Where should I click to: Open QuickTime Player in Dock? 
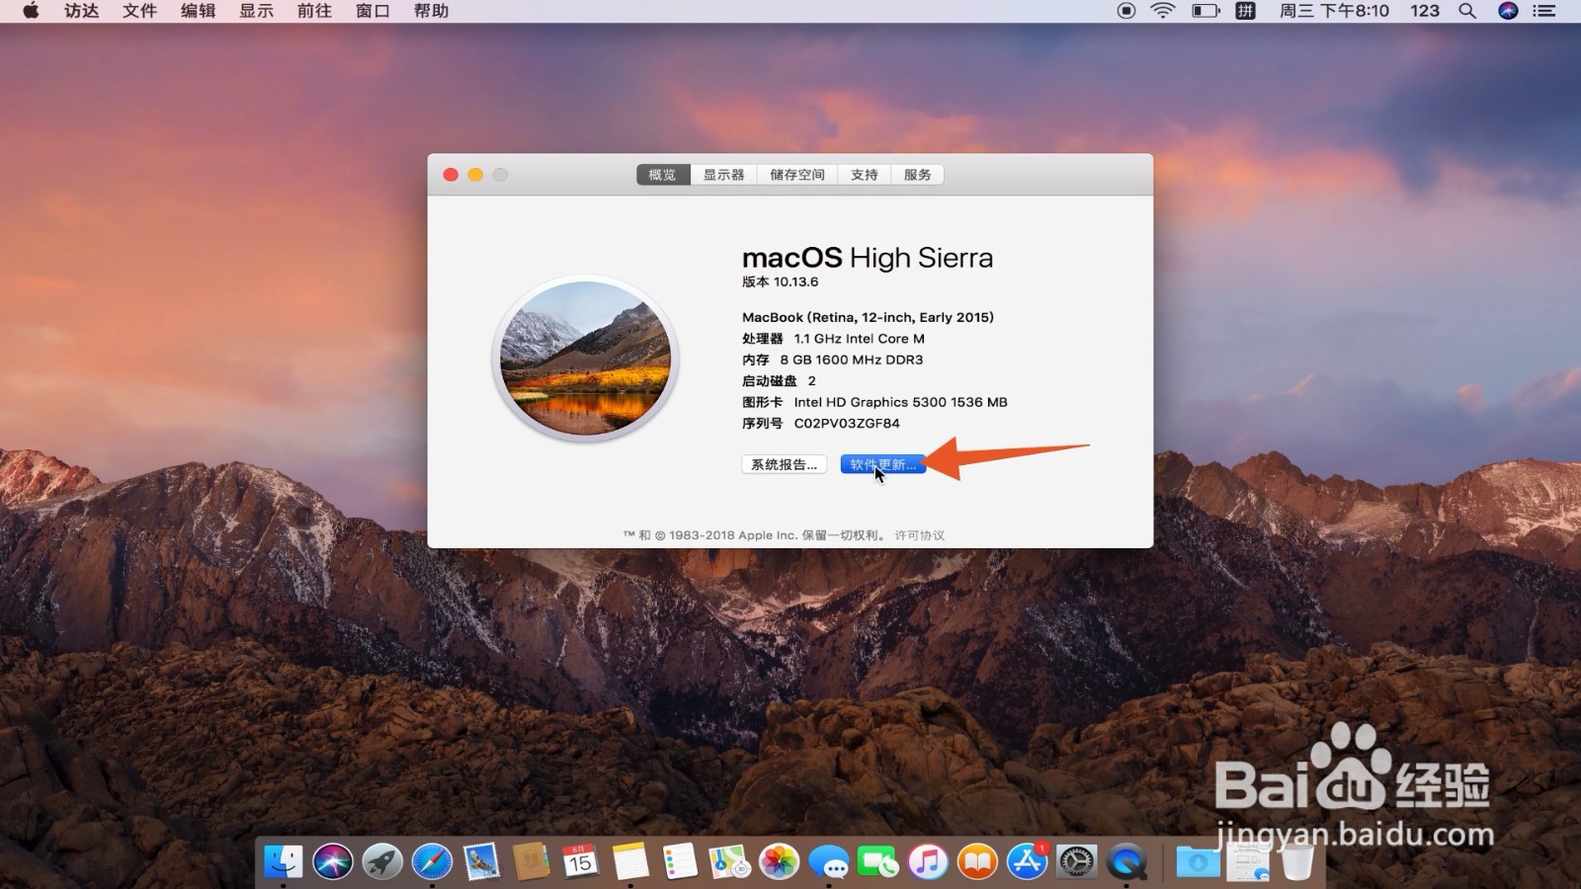coord(1126,861)
